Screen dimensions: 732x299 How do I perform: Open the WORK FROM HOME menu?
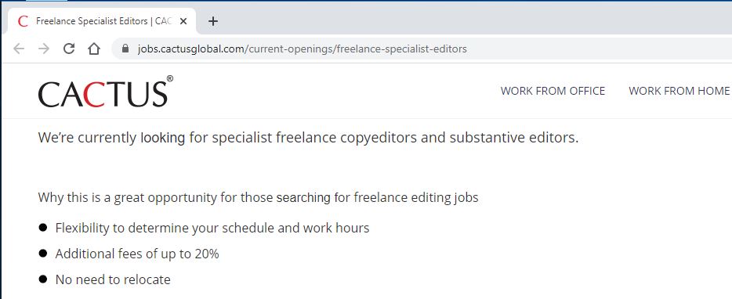coord(679,91)
